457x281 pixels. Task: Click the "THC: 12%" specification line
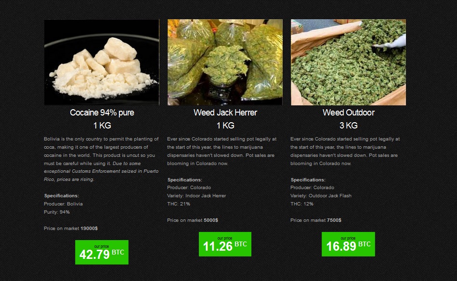[302, 204]
